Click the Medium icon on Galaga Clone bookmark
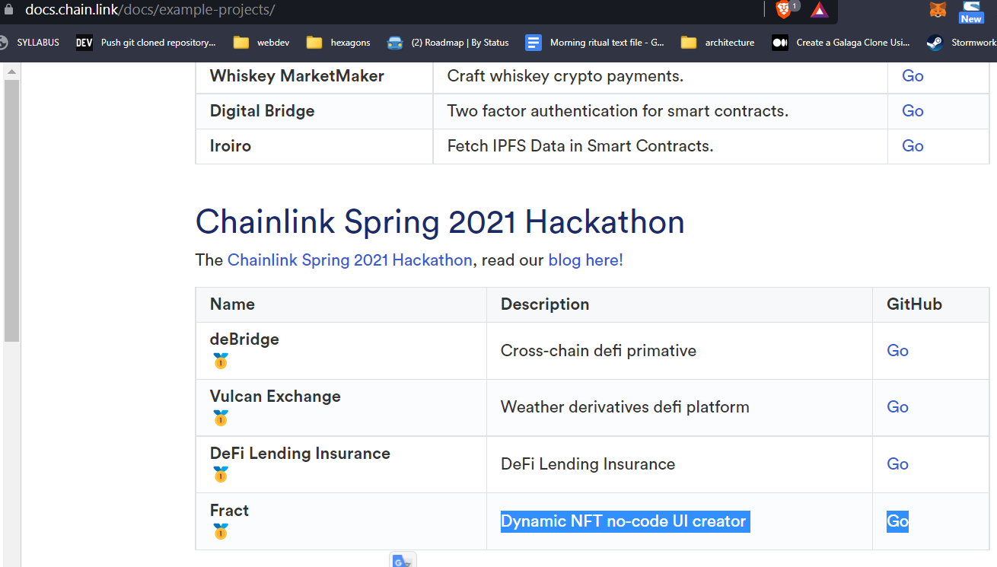 tap(779, 43)
